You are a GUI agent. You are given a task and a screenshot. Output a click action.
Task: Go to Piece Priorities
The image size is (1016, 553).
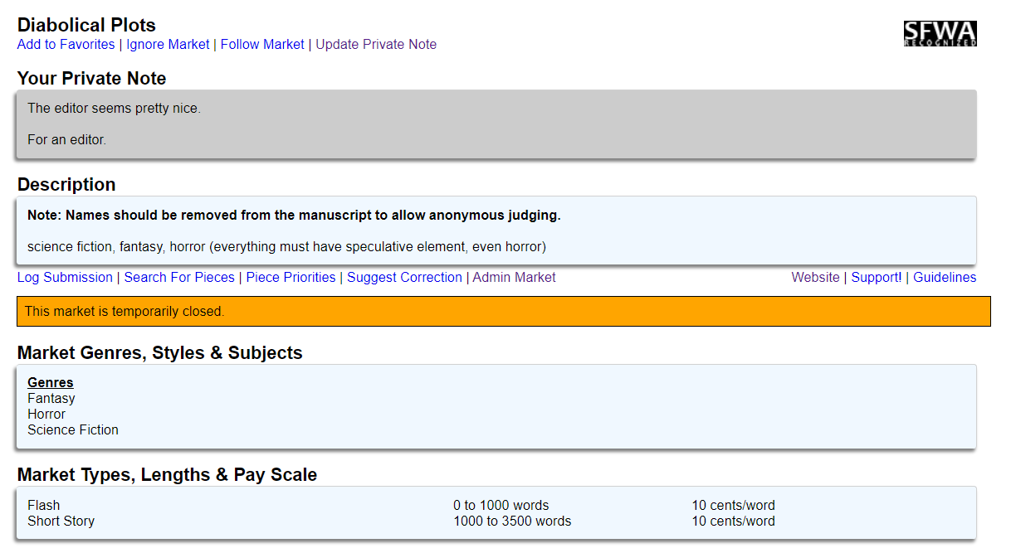(291, 278)
